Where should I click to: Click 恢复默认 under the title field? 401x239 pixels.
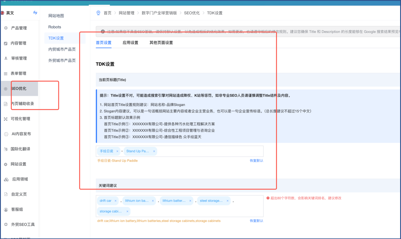pos(256,161)
